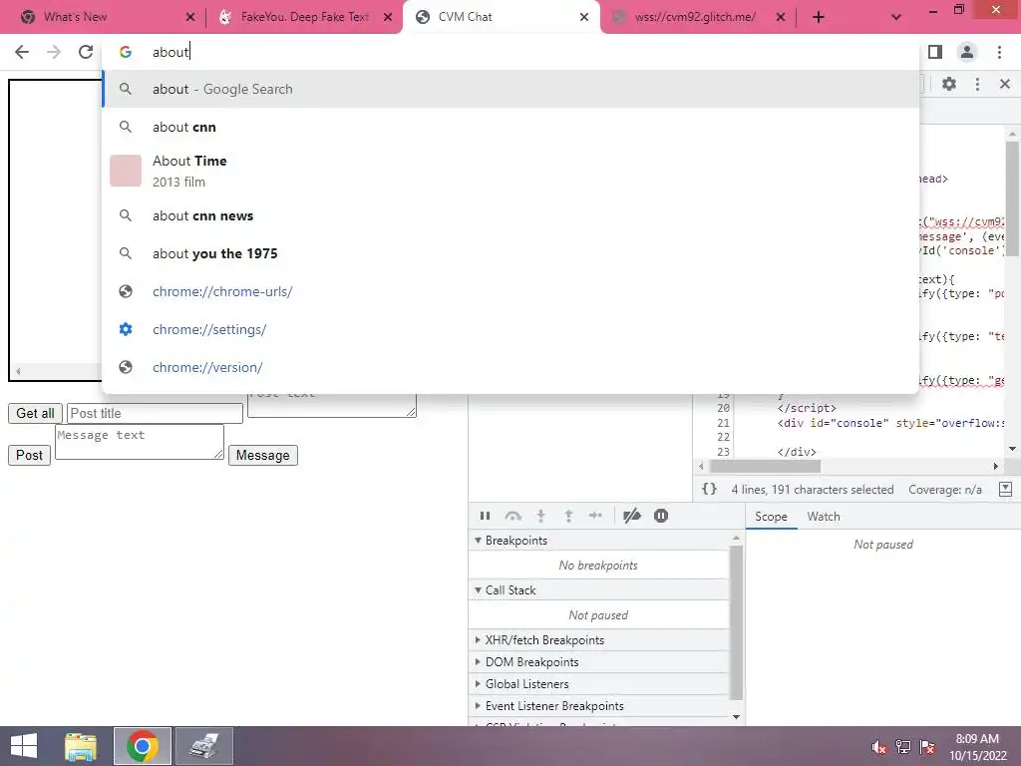Click the Get all button

[x=35, y=414]
